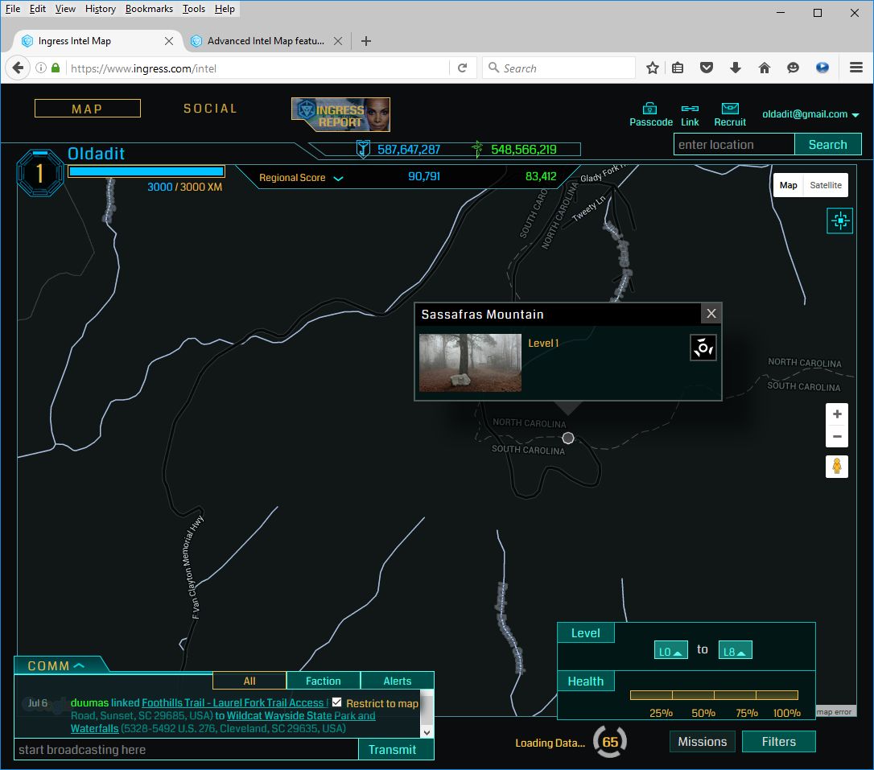
Task: Click the Recruit envelope icon
Action: coord(730,109)
